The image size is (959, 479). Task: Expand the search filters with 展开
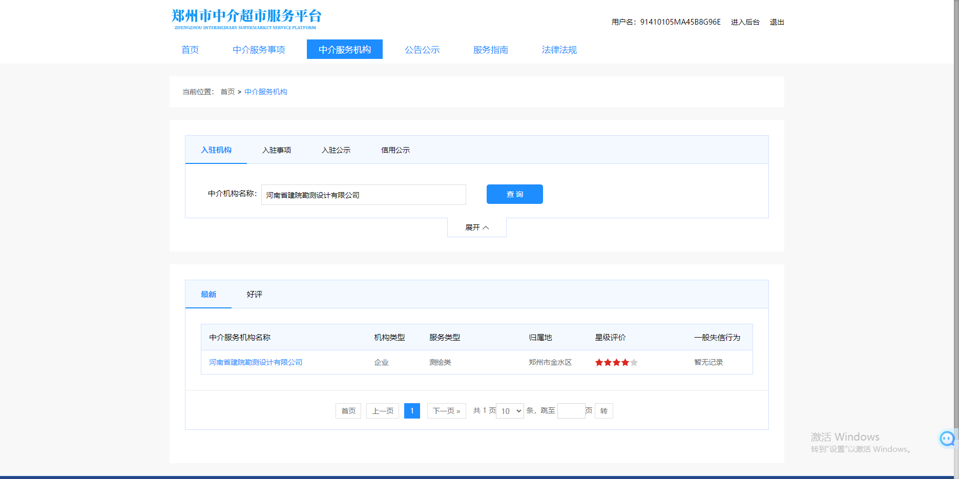coord(476,227)
